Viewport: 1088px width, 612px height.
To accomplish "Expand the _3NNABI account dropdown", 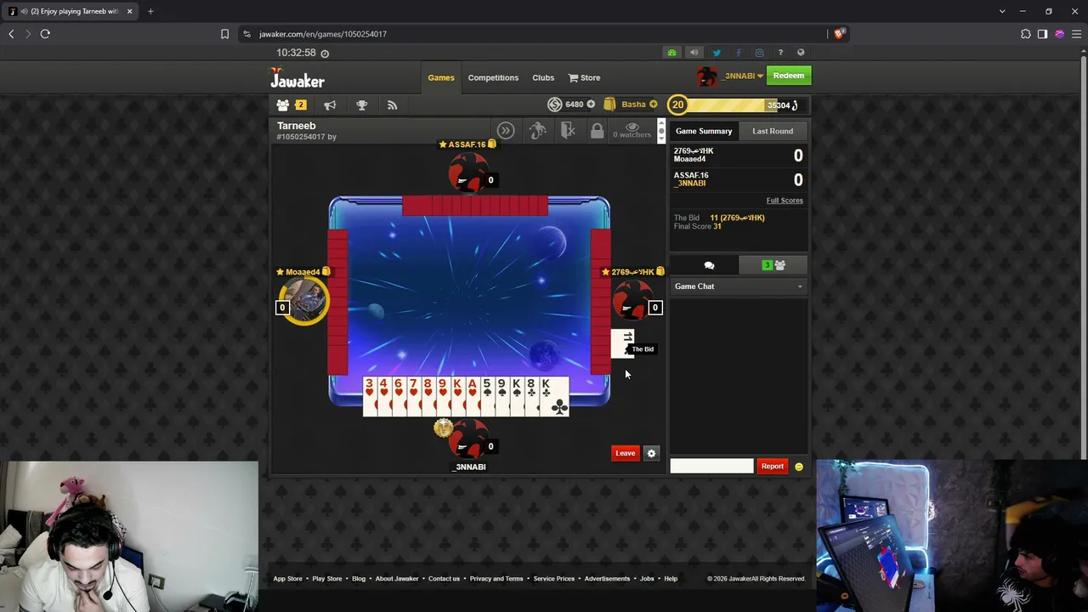I will 744,76.
